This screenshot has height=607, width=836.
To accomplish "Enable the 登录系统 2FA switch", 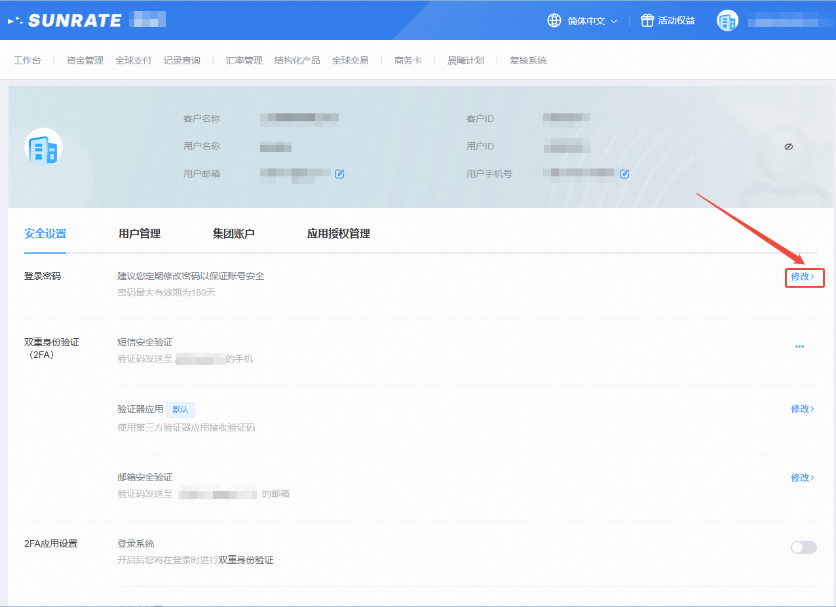I will click(803, 547).
